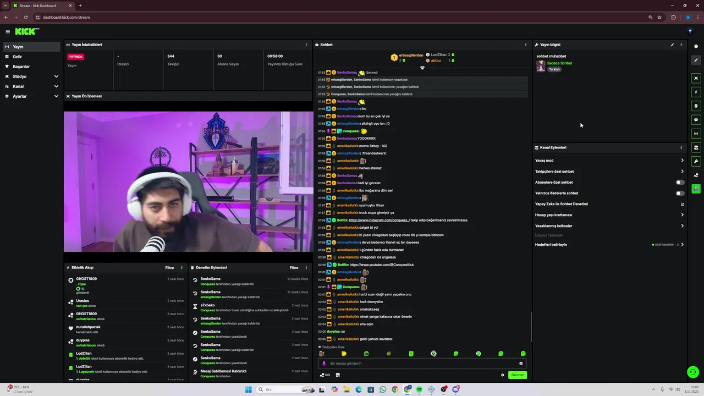Focus the Bir mesaj gönderin chat input
Image resolution: width=704 pixels, height=396 pixels.
tap(422, 364)
